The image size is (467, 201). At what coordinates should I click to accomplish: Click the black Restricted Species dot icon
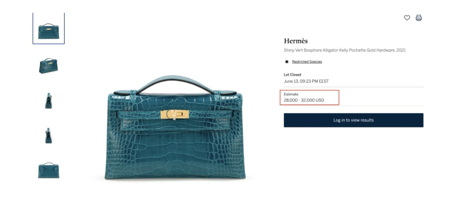(x=286, y=62)
